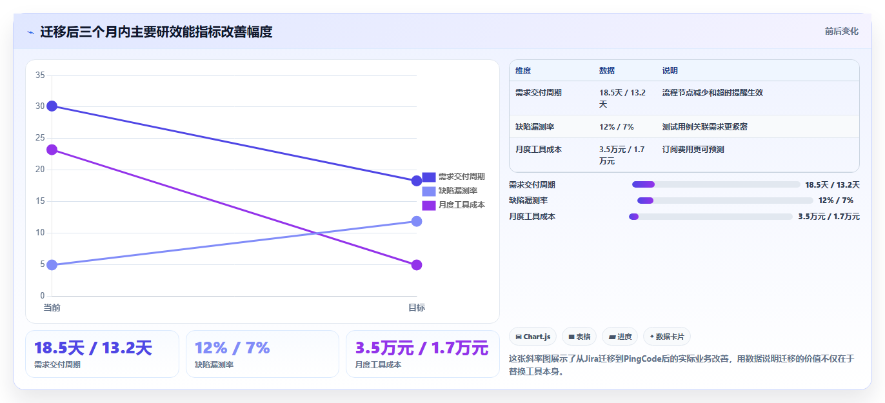Viewport: 885px width, 403px height.
Task: Open the 18.5天 / 13.2天 data card
Action: click(102, 354)
